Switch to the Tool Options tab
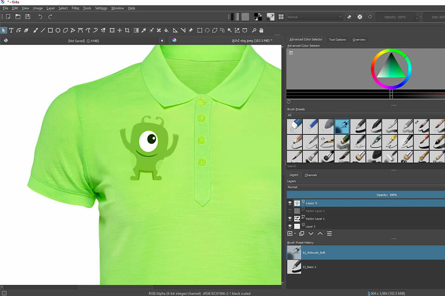Screen dimensions: 445x296 pyautogui.click(x=337, y=40)
